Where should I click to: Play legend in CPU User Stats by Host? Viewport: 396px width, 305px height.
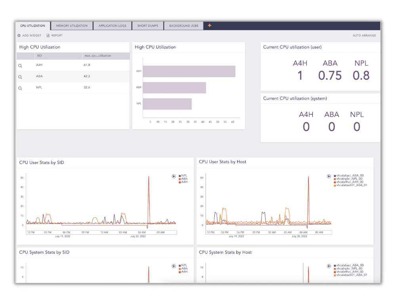(329, 176)
